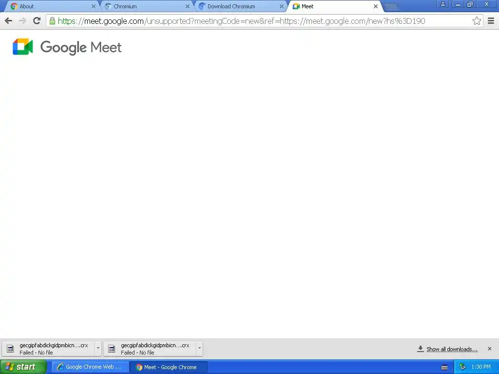Select the Meet tab
The image size is (499, 374).
[x=334, y=6]
